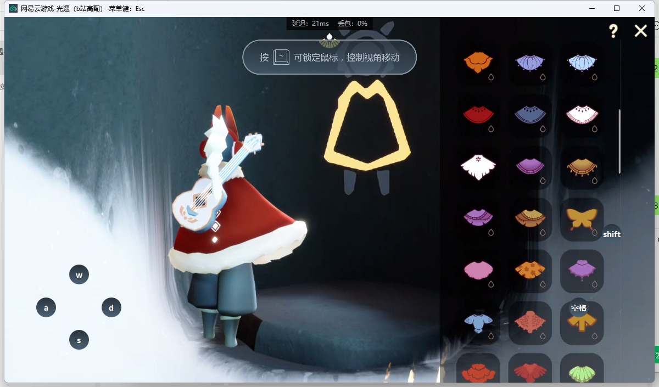Select the dark red cape
Screen dimensions: 659x387
478,114
